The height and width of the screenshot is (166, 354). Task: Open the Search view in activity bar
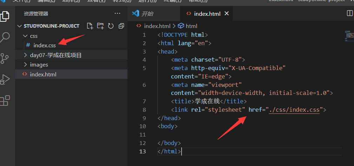5,37
